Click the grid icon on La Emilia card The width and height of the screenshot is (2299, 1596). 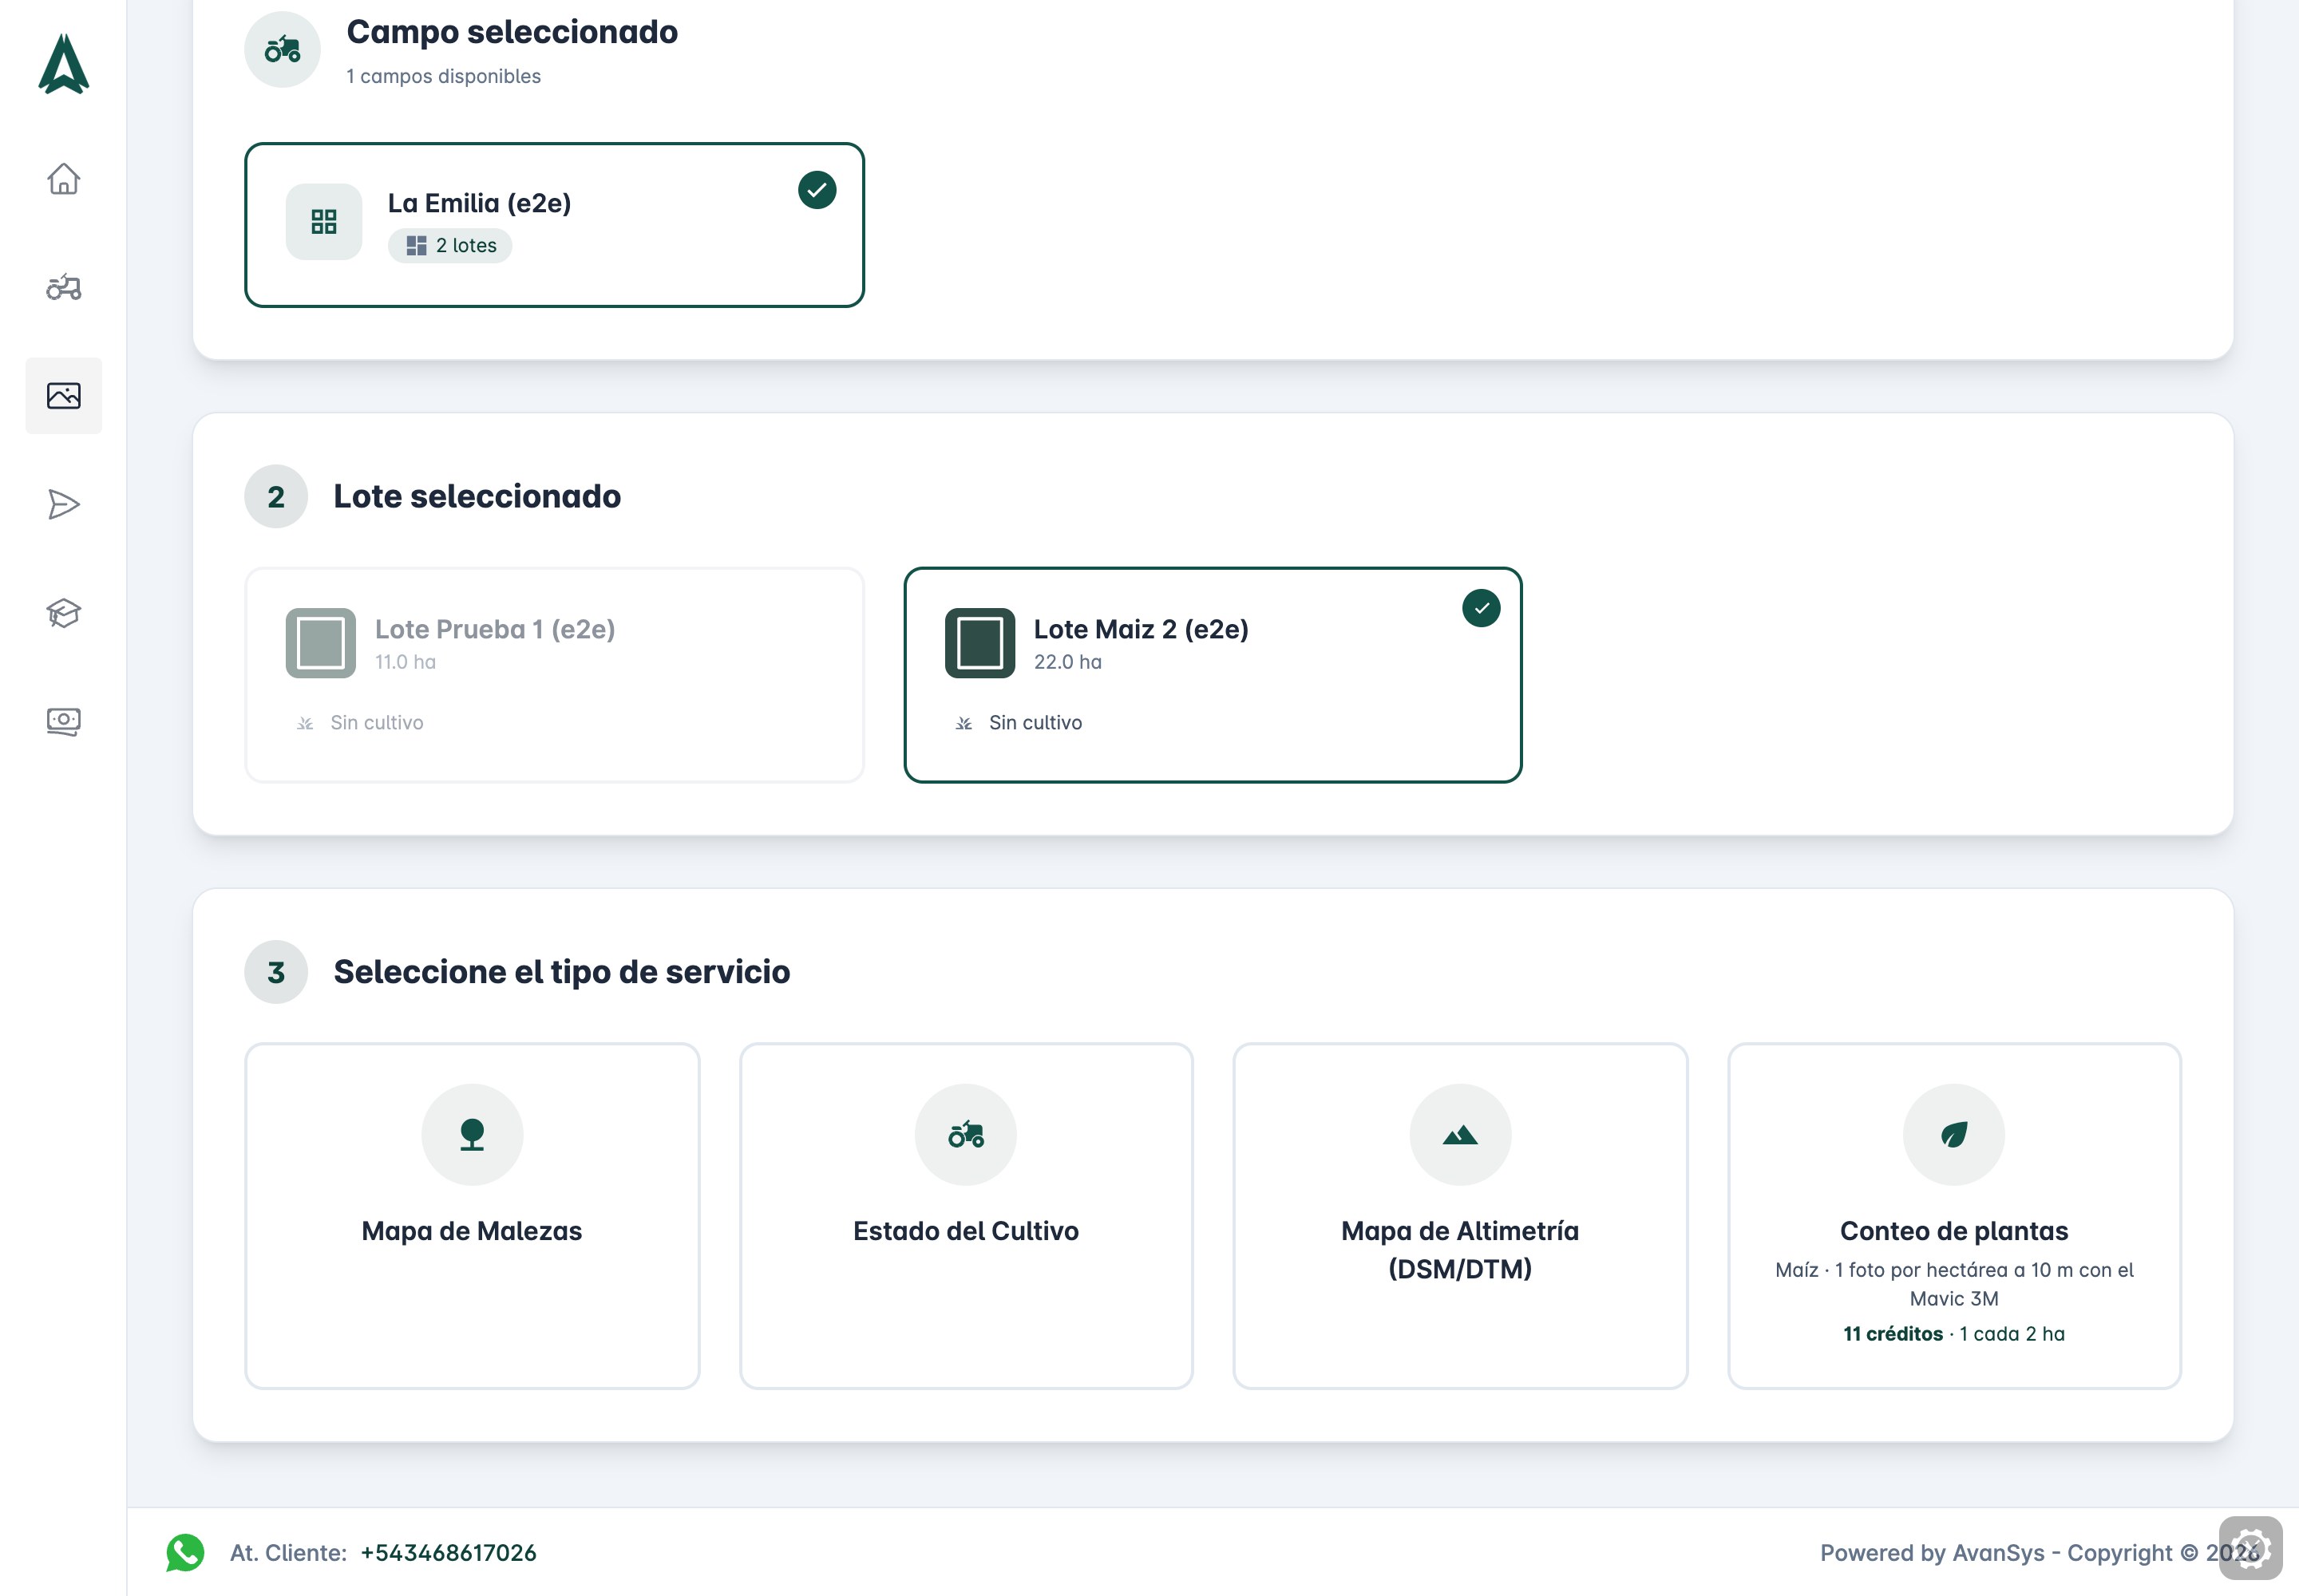(x=324, y=222)
